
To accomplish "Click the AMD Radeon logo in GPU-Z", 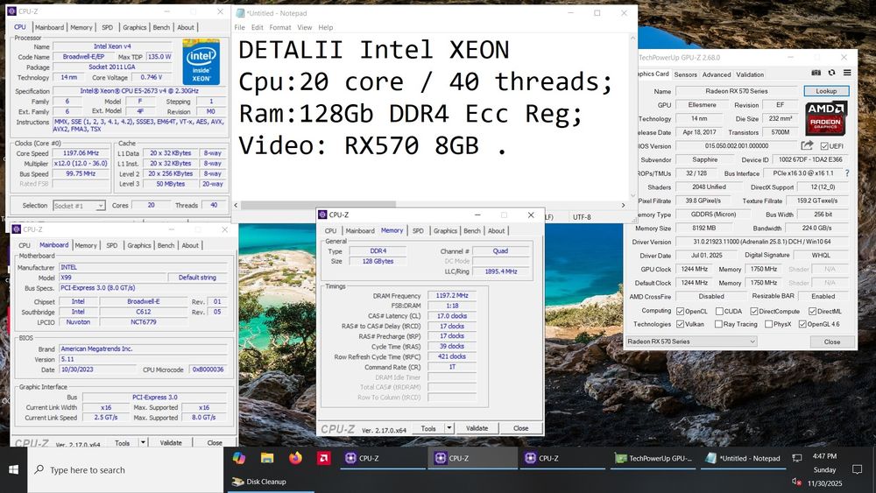I will [x=826, y=118].
